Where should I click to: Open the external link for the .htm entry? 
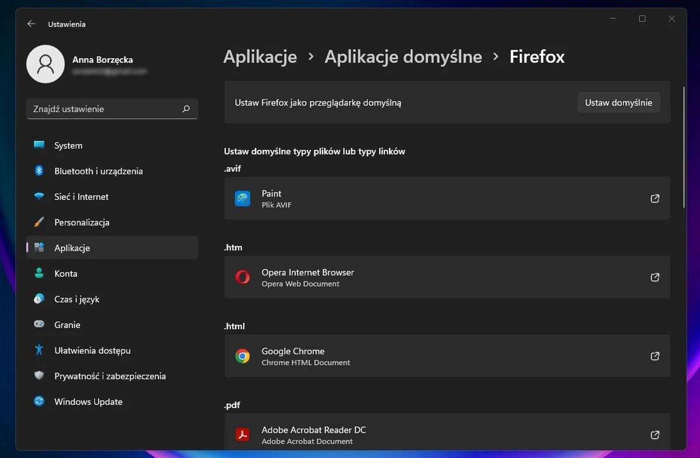[x=654, y=277]
